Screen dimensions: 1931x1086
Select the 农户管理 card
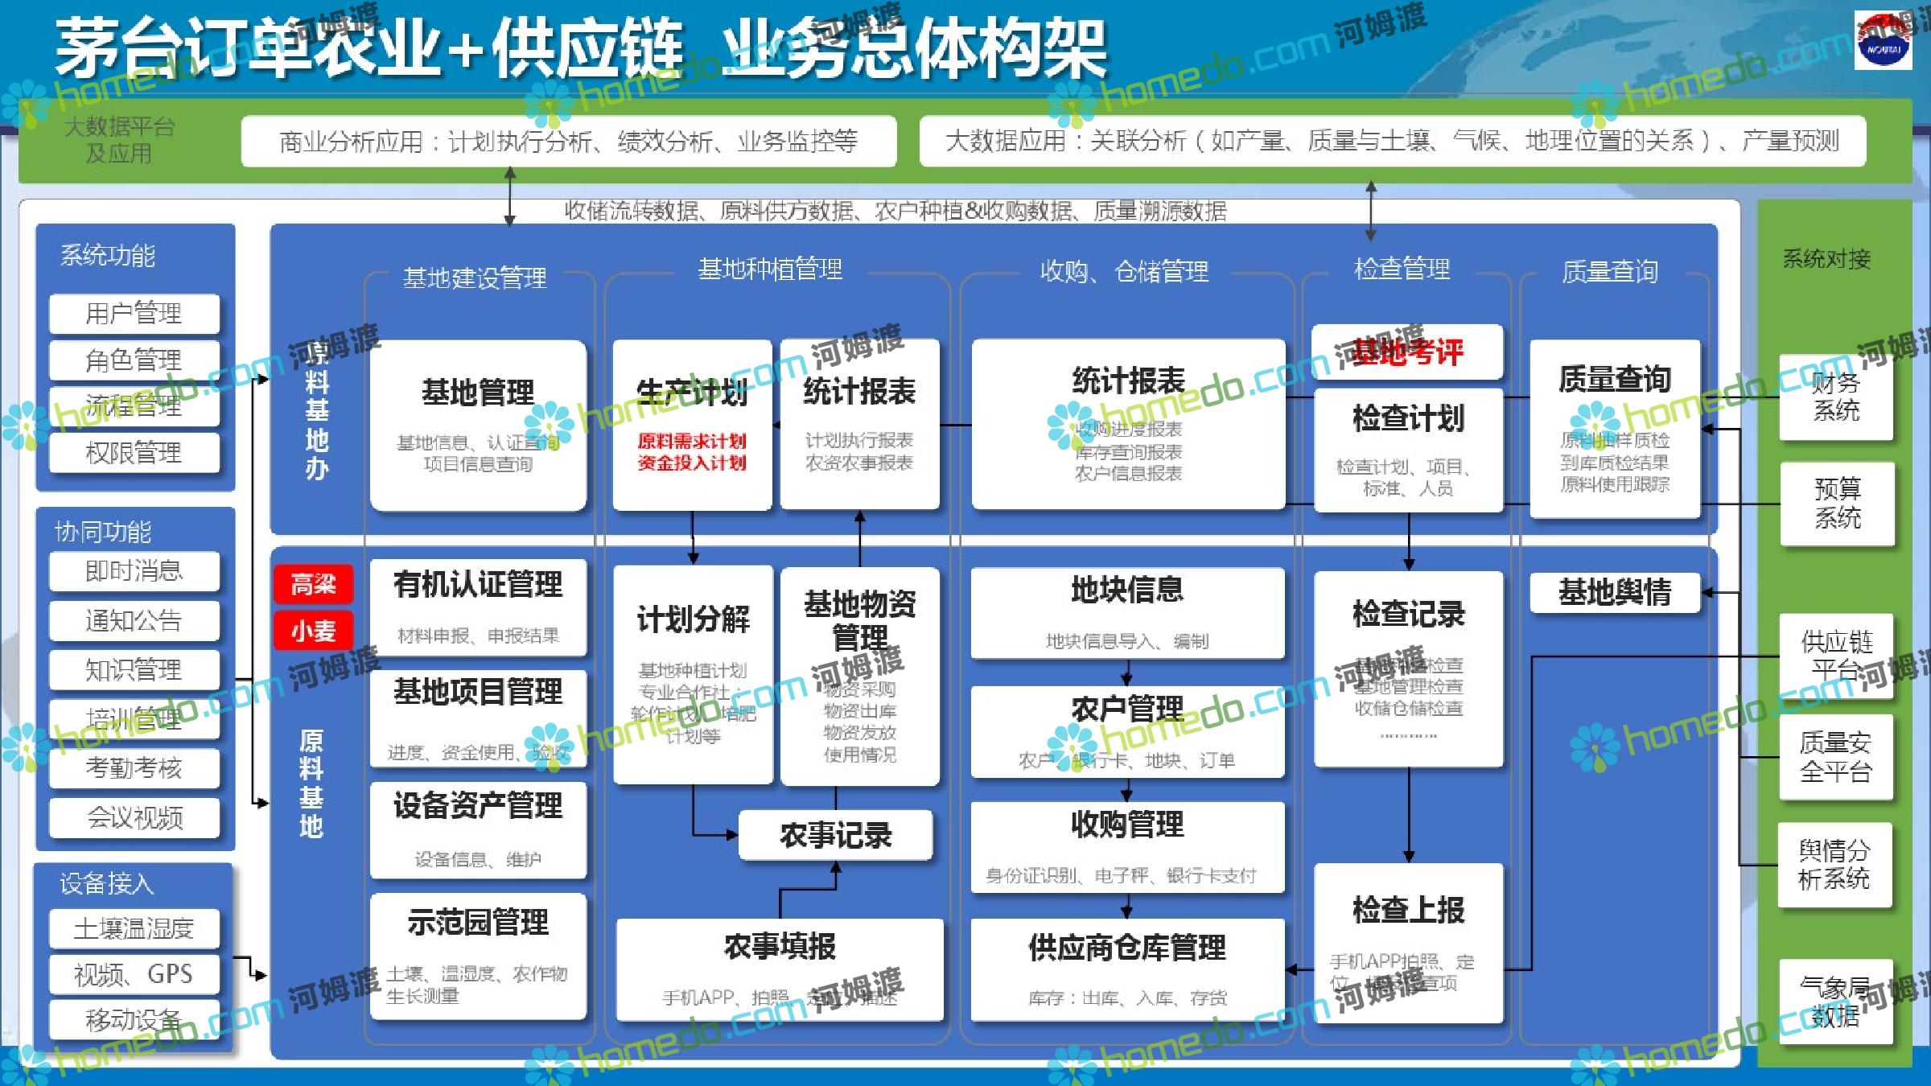(x=1127, y=731)
